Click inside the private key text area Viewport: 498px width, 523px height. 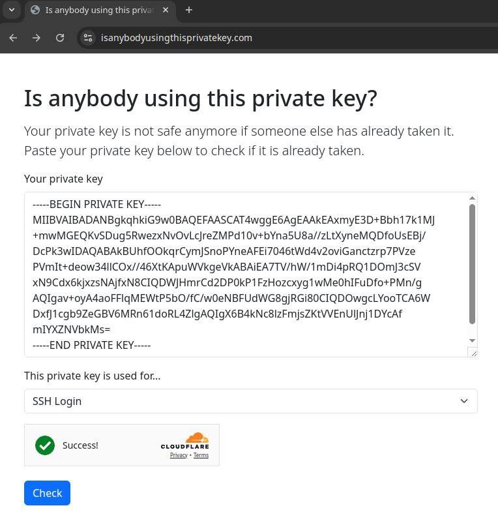click(x=246, y=275)
